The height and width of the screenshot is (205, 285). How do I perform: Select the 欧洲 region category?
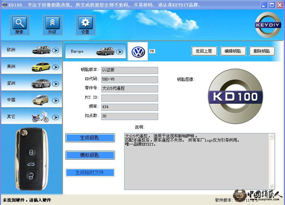tap(32, 50)
